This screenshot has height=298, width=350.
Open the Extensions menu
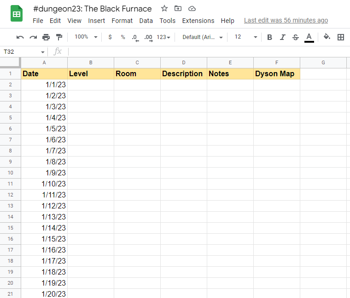198,21
